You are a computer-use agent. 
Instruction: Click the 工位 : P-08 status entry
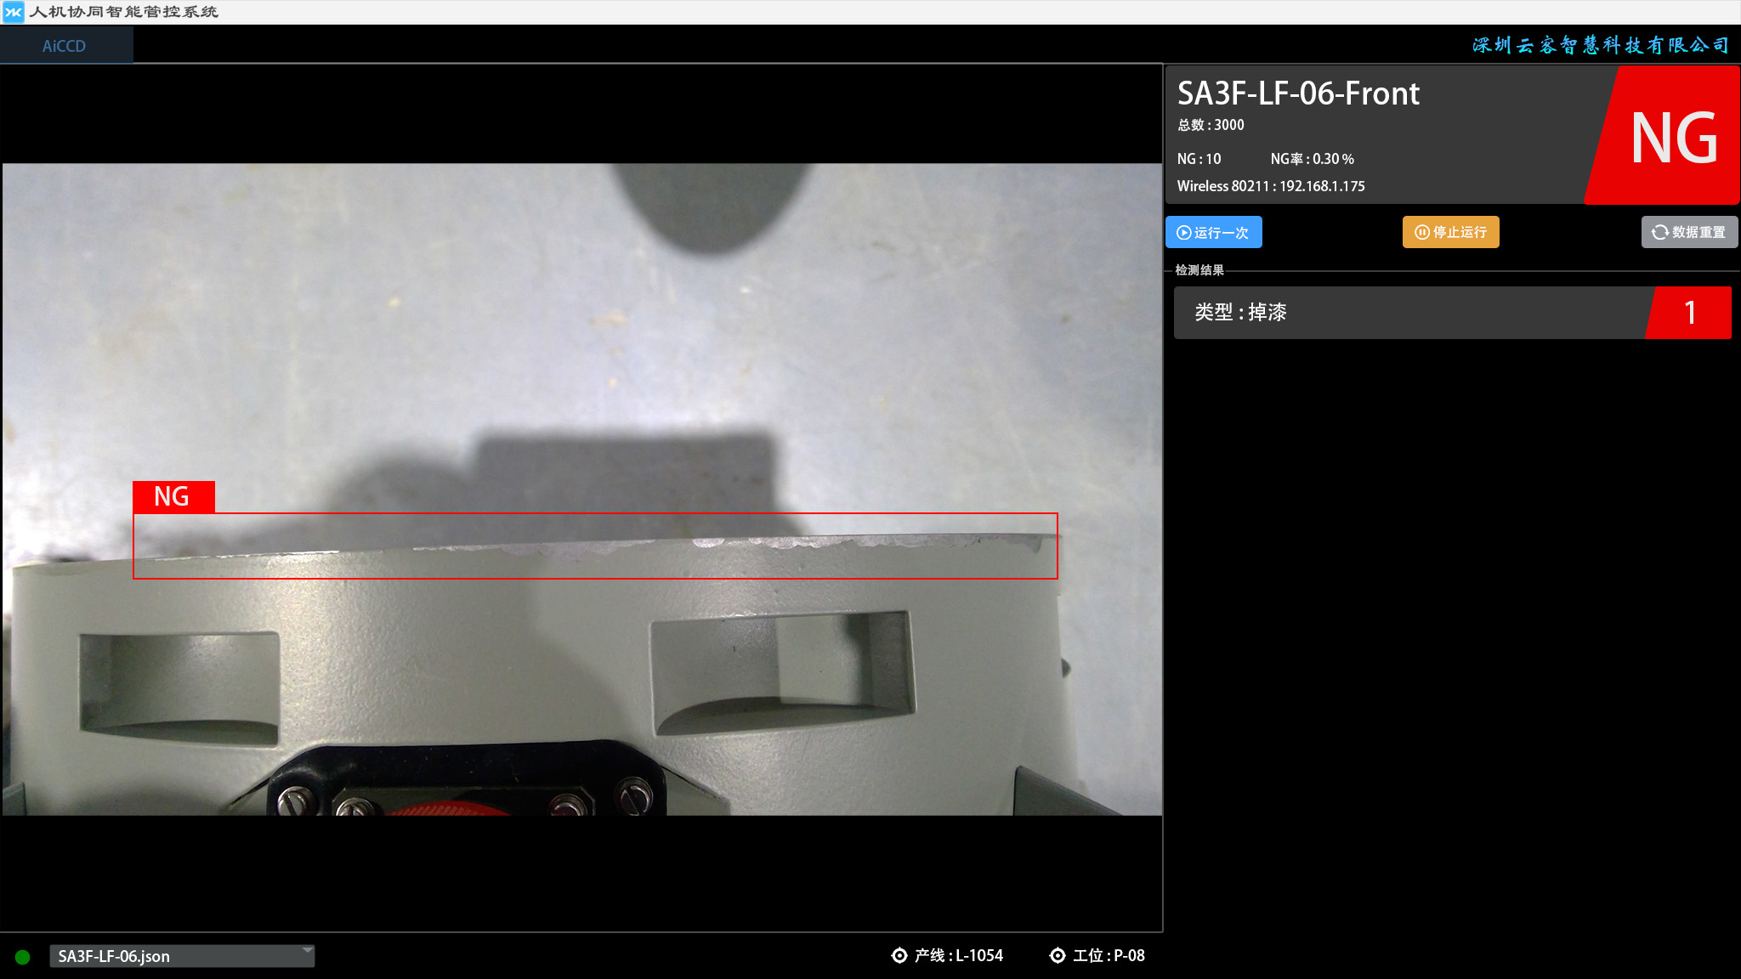pos(1097,955)
